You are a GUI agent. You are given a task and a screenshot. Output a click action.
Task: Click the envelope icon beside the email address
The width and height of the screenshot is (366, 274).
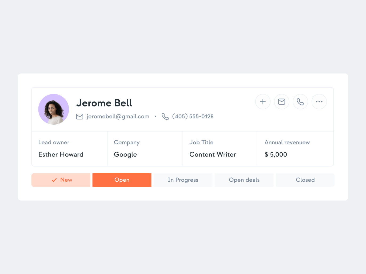click(x=80, y=117)
